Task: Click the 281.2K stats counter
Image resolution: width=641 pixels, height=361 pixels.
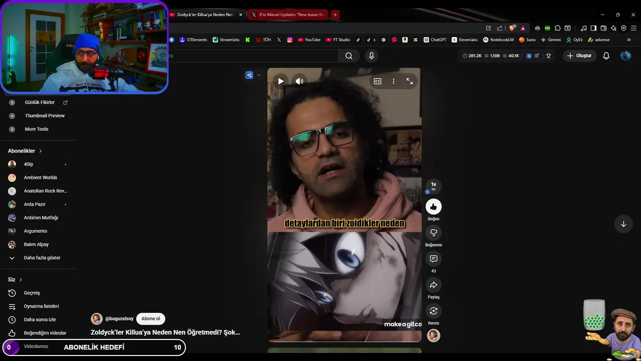Action: click(x=472, y=56)
